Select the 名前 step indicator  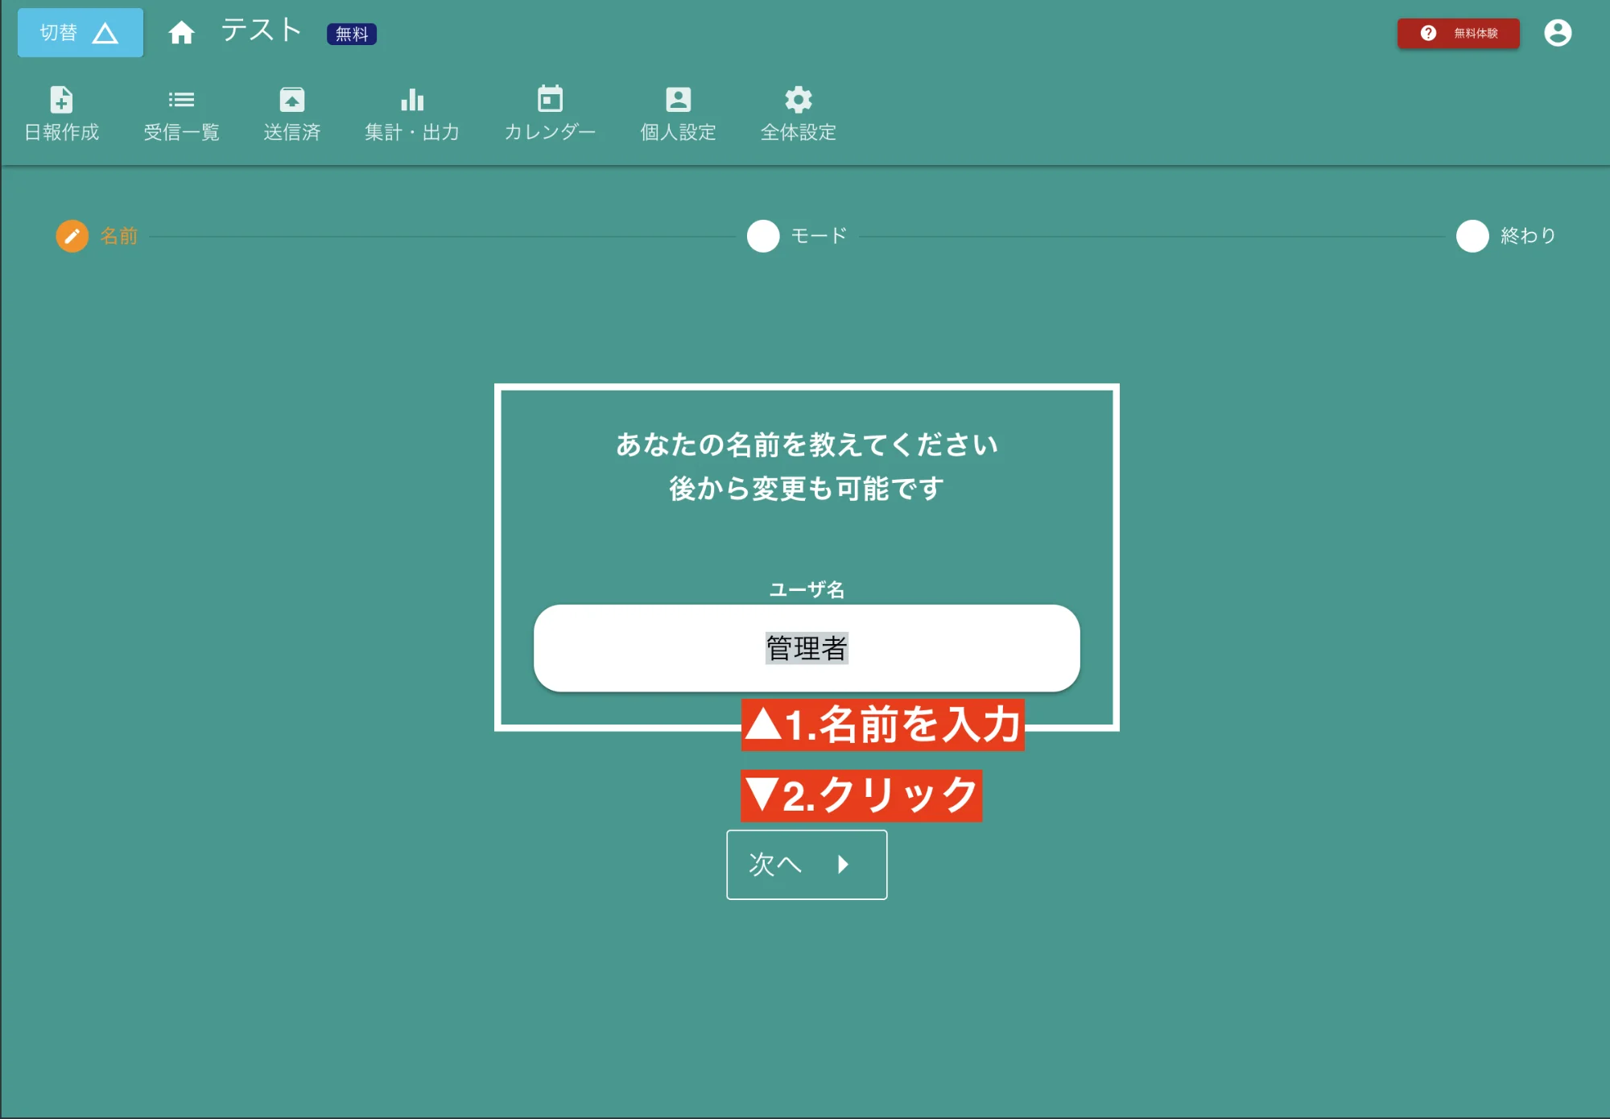119,236
